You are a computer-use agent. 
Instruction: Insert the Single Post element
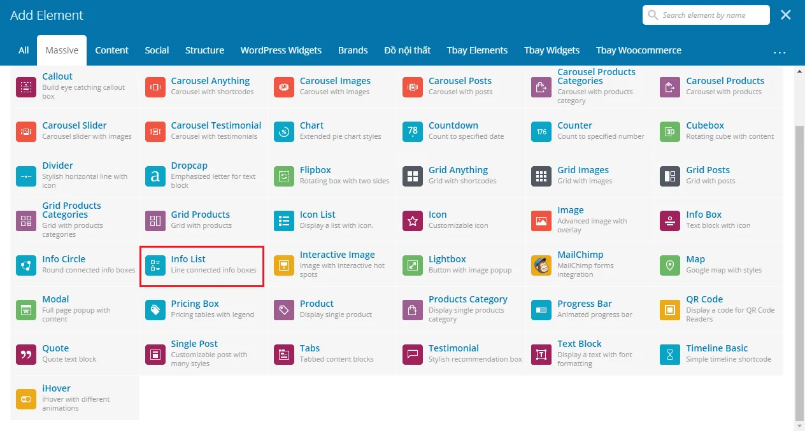pyautogui.click(x=204, y=355)
